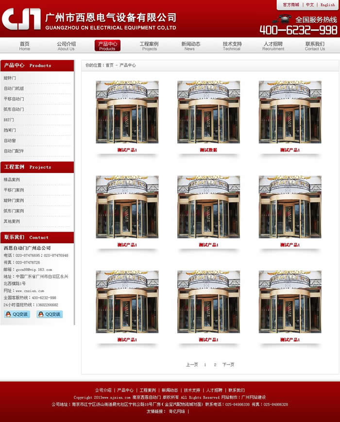340x422 pixels.
Task: Click 下一页 to go to next page
Action: [228, 364]
